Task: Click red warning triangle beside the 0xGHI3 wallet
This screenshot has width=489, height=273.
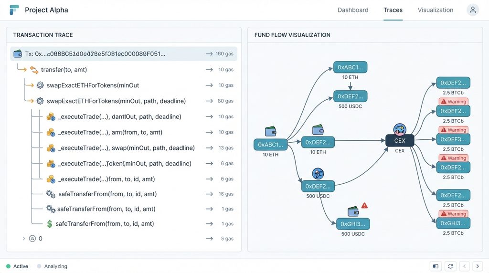Action: [364, 205]
